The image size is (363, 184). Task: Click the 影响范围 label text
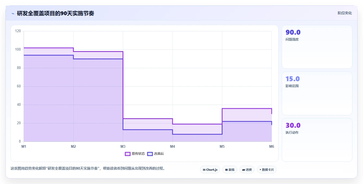(292, 86)
